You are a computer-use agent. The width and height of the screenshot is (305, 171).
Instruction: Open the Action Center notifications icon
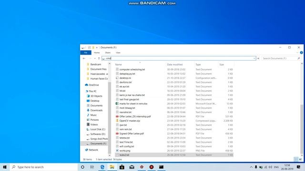point(299,167)
